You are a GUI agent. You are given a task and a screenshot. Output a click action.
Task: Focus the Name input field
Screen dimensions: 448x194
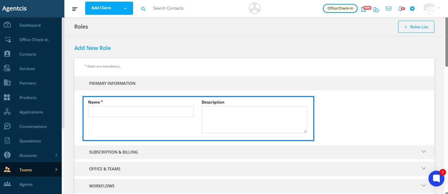141,112
